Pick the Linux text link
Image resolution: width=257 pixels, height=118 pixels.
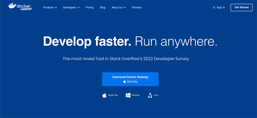point(156,95)
